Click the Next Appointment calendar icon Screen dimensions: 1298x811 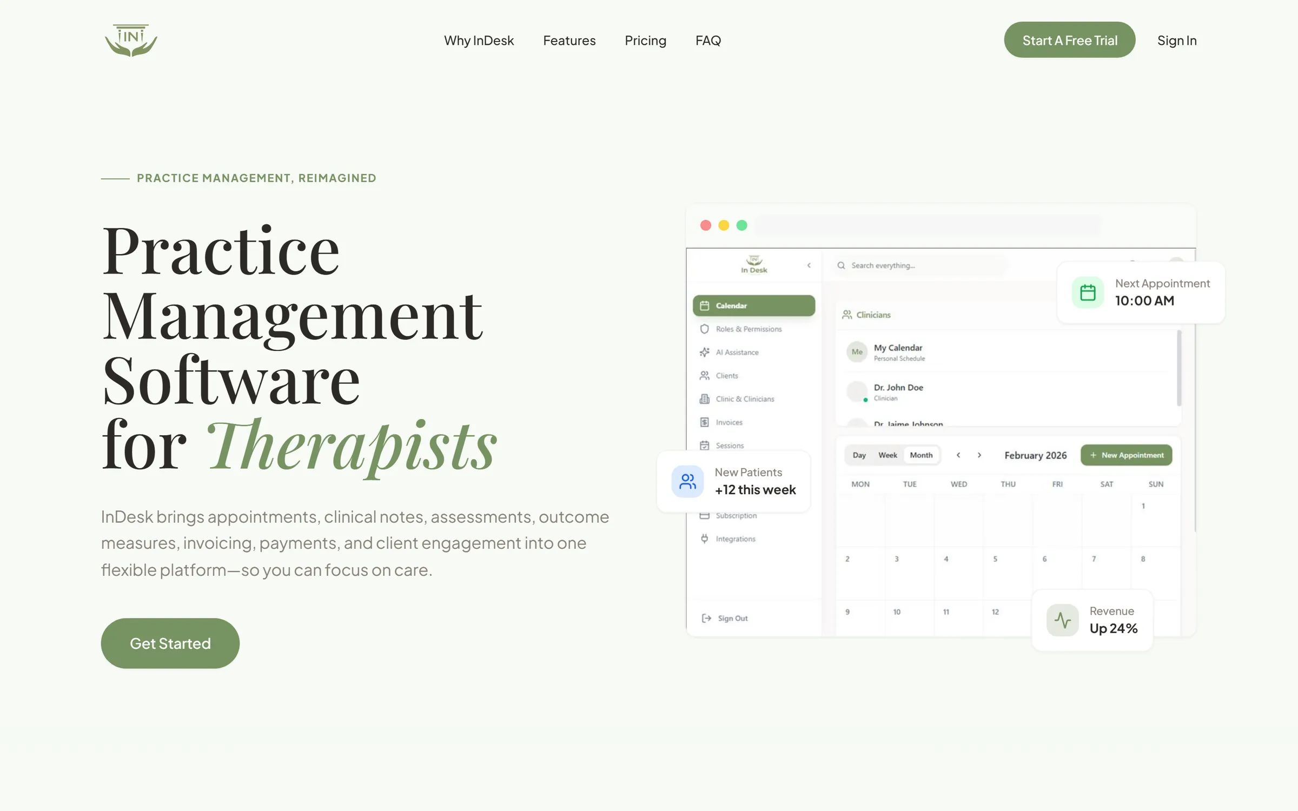pos(1088,293)
